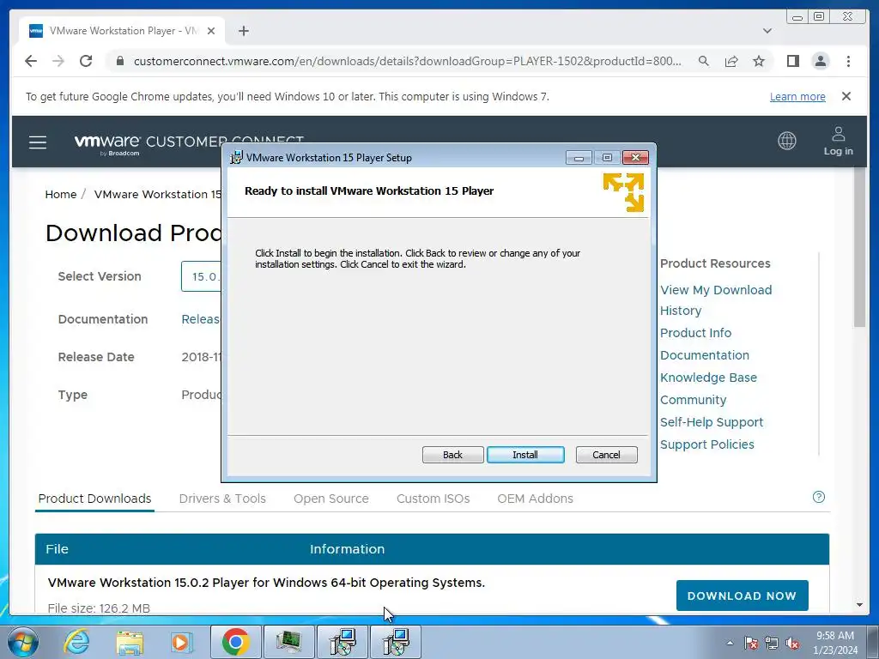The width and height of the screenshot is (879, 659).
Task: Click Back in the VMware setup wizard
Action: point(452,455)
